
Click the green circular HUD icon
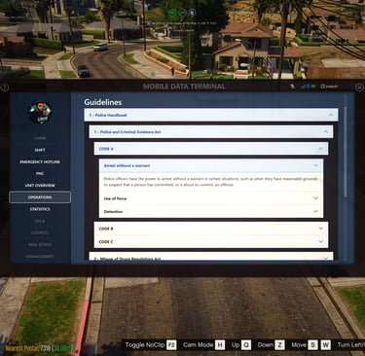click(x=172, y=13)
